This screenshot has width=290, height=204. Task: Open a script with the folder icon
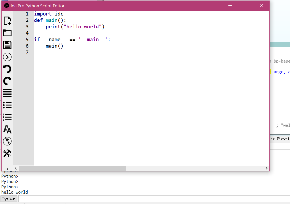(x=7, y=33)
